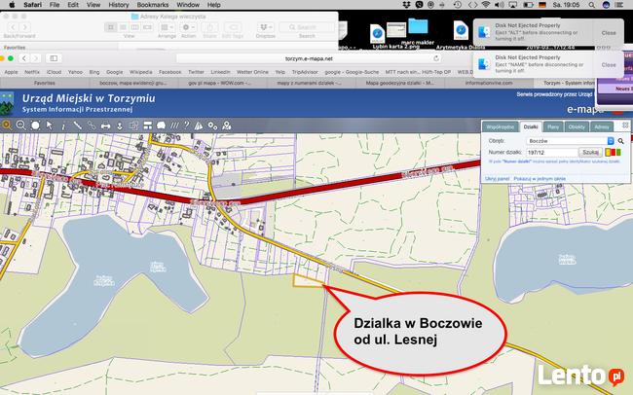Open the Bookmarks menu in Safari
The image size is (633, 395).
tap(153, 5)
